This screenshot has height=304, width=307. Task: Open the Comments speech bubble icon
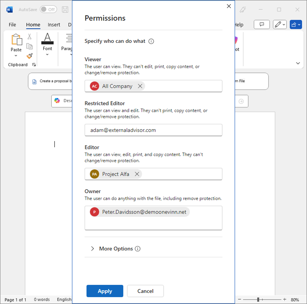pos(262,24)
